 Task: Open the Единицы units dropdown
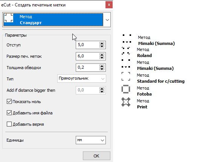point(91,140)
